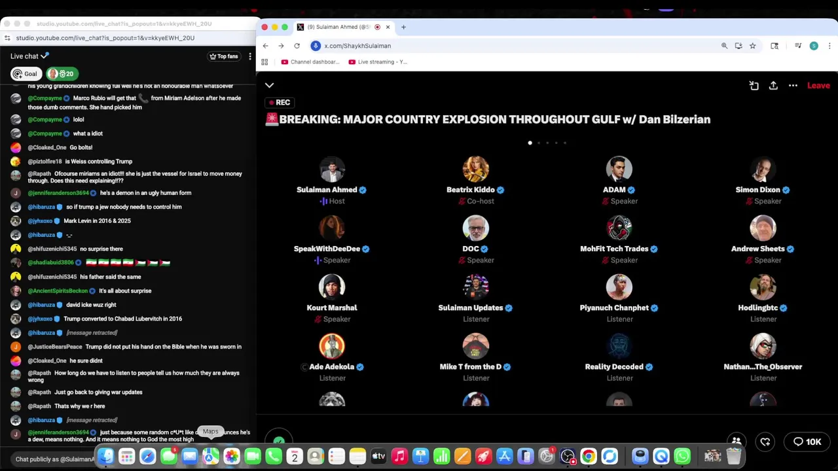Open Beatrix Kiddo co-host avatar
The height and width of the screenshot is (471, 838).
476,169
